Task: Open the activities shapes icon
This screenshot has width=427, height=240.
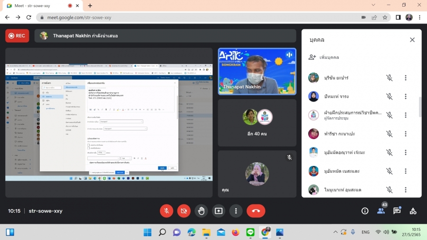Action: (413, 211)
